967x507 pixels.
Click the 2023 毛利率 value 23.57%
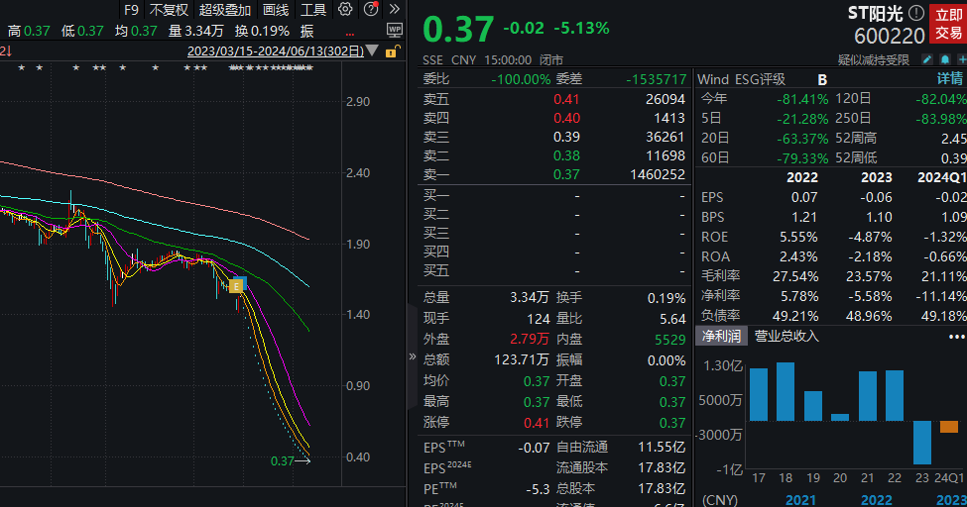870,276
